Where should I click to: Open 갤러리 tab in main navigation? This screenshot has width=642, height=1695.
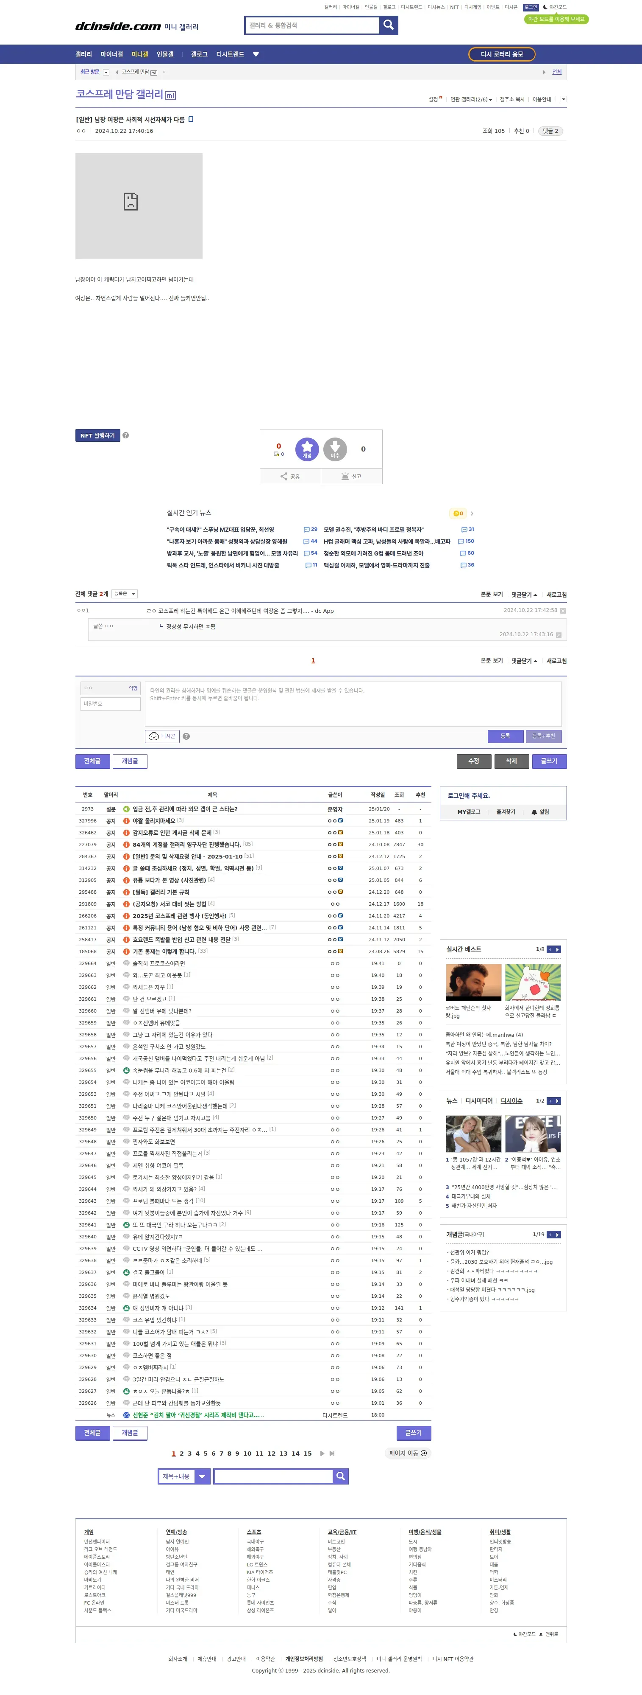[x=83, y=55]
